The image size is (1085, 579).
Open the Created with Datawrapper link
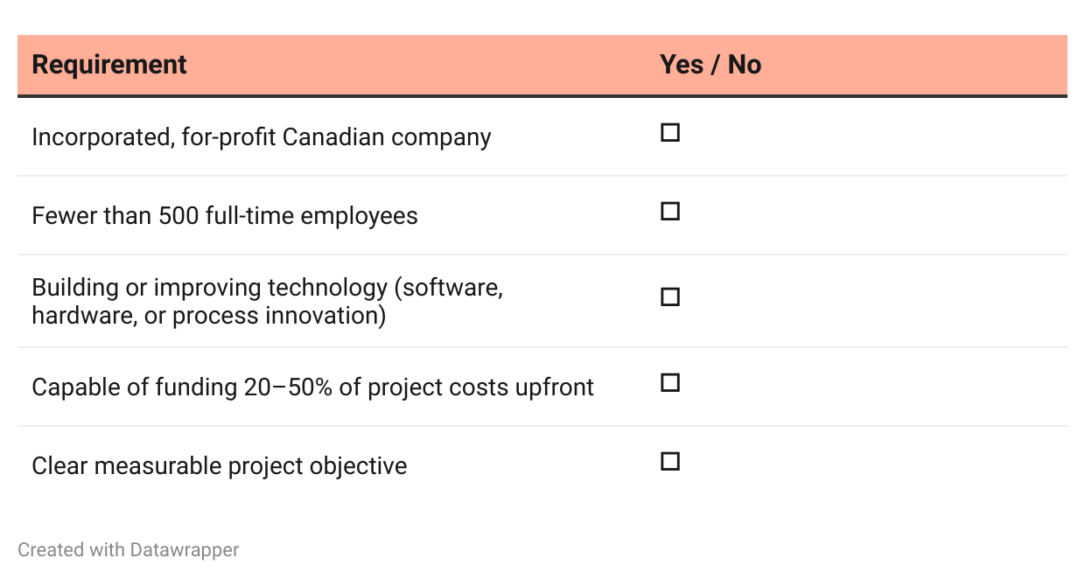pyautogui.click(x=129, y=550)
